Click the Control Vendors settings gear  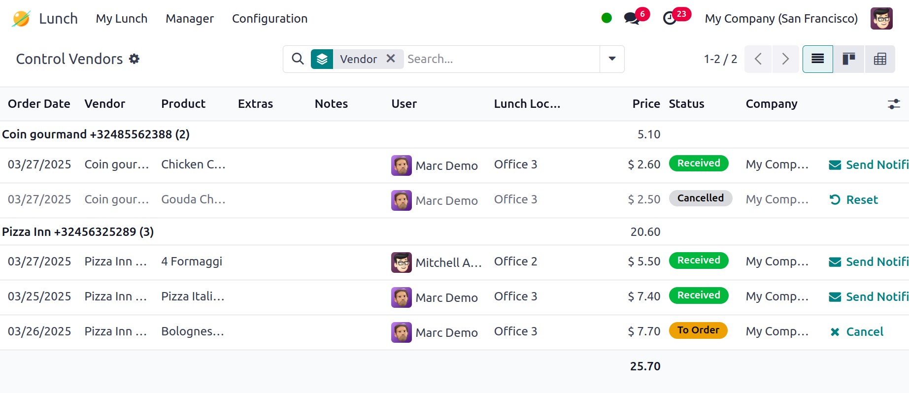click(x=134, y=59)
